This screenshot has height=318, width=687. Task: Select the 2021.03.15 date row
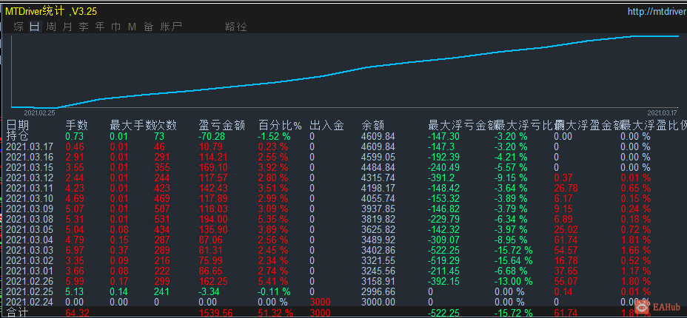pyautogui.click(x=30, y=167)
